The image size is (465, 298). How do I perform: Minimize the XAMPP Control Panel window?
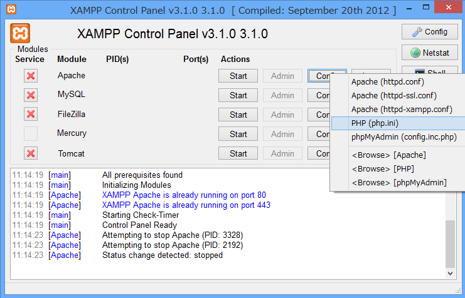pos(409,8)
